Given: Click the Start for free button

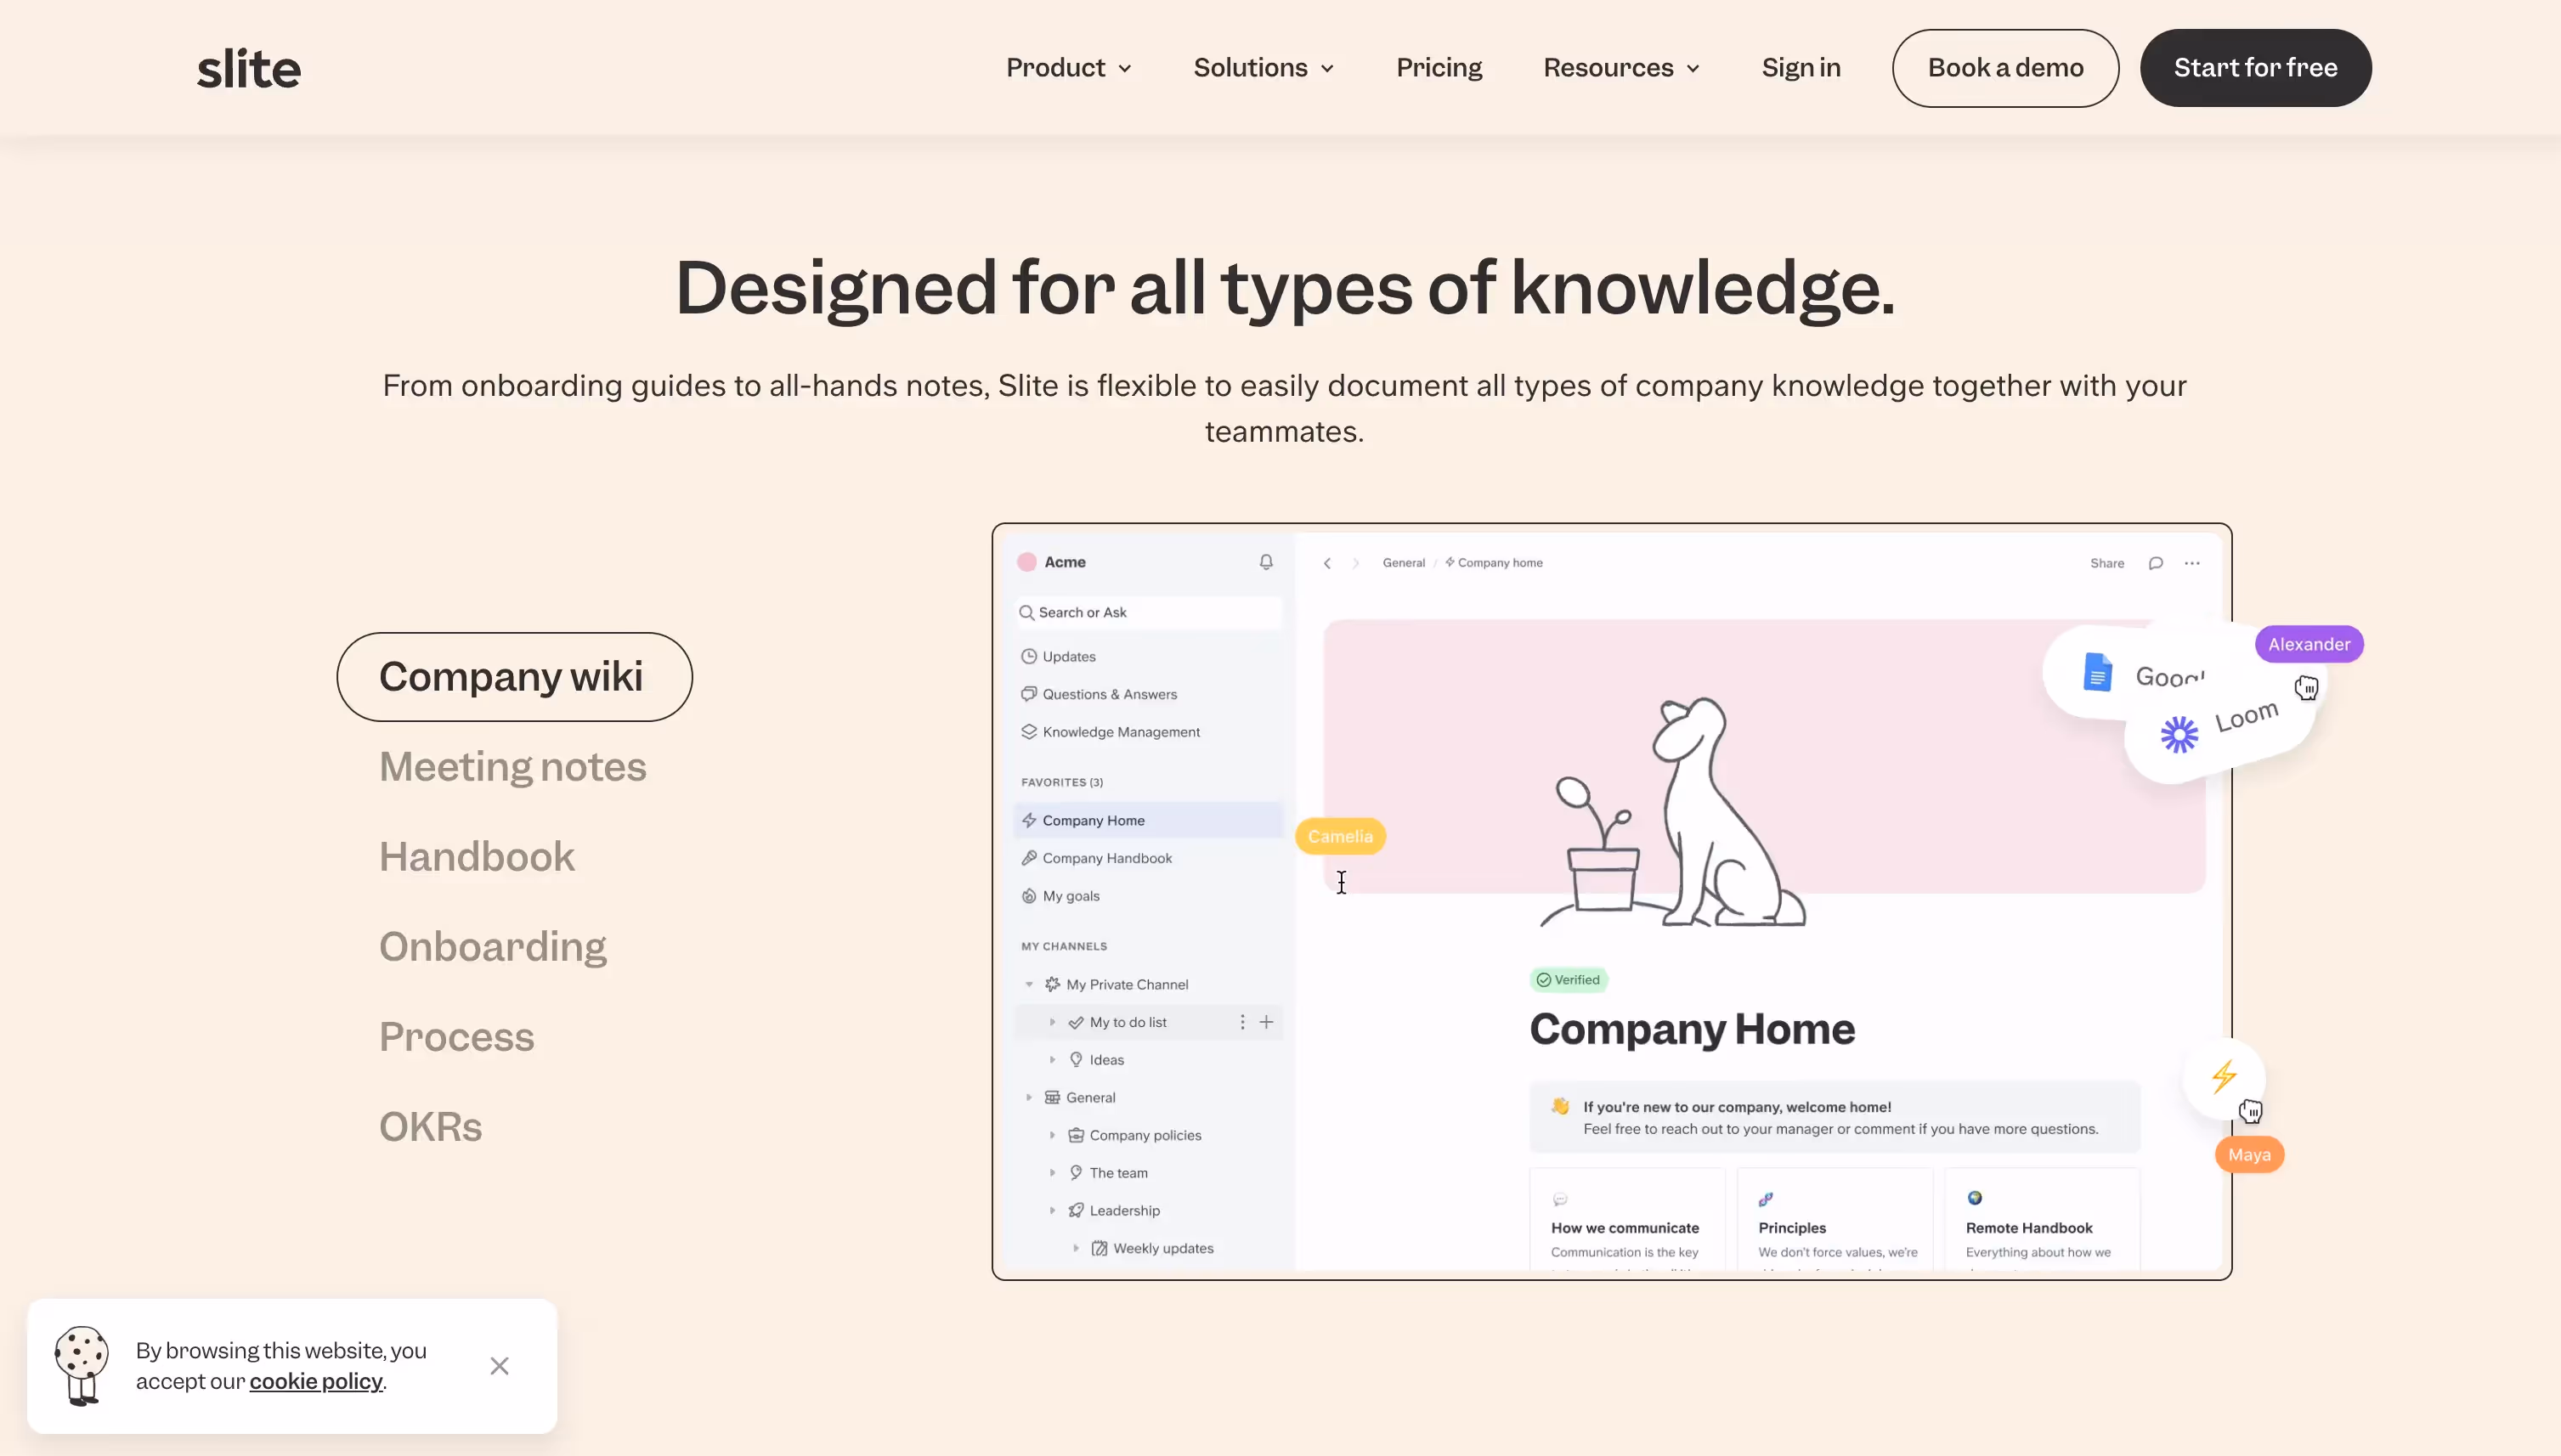Looking at the screenshot, I should coord(2255,68).
